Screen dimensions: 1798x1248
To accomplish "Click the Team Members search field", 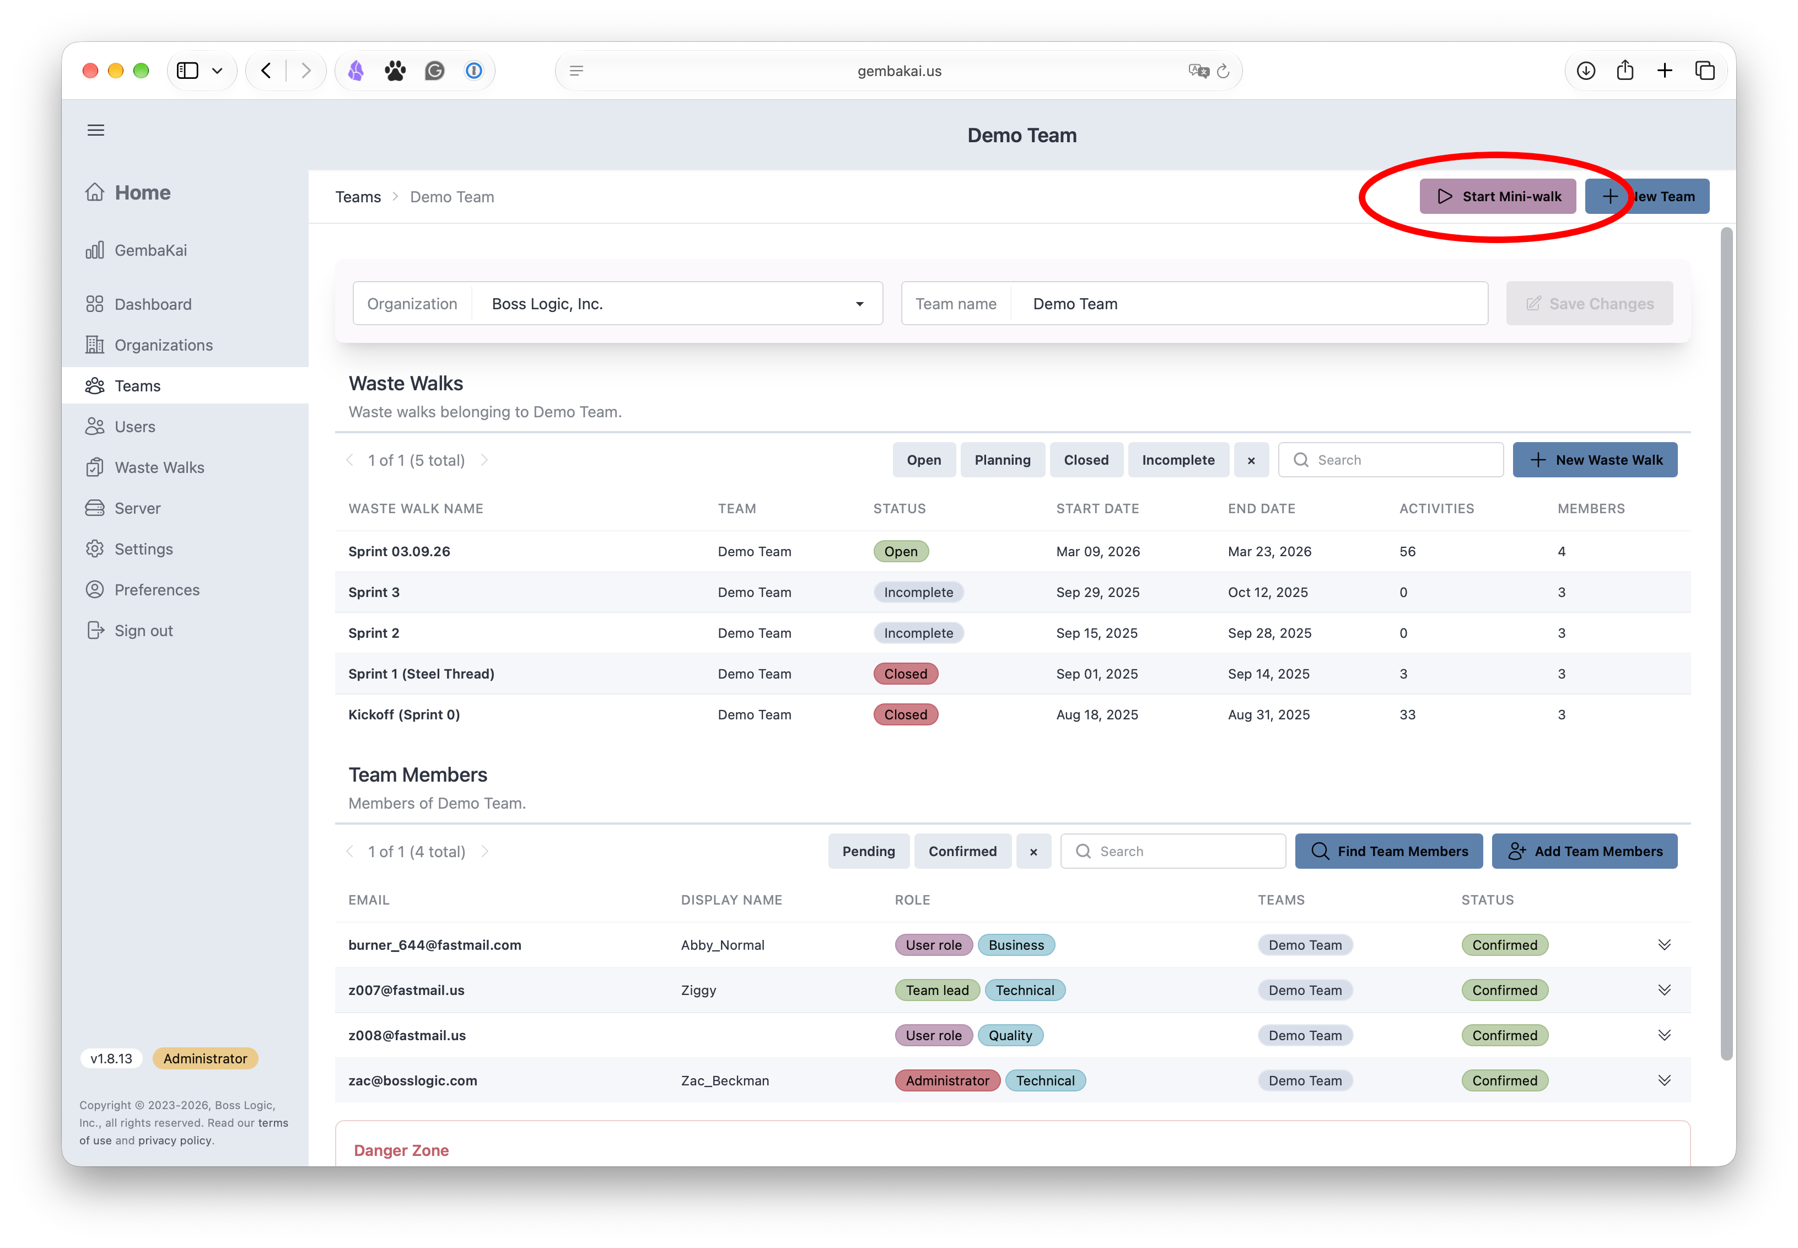I will pyautogui.click(x=1172, y=851).
